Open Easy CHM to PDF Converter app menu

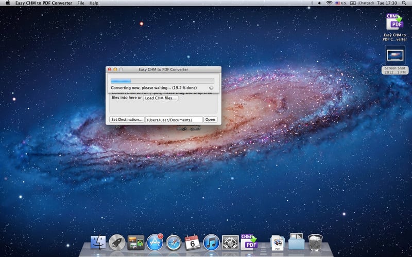(44, 3)
